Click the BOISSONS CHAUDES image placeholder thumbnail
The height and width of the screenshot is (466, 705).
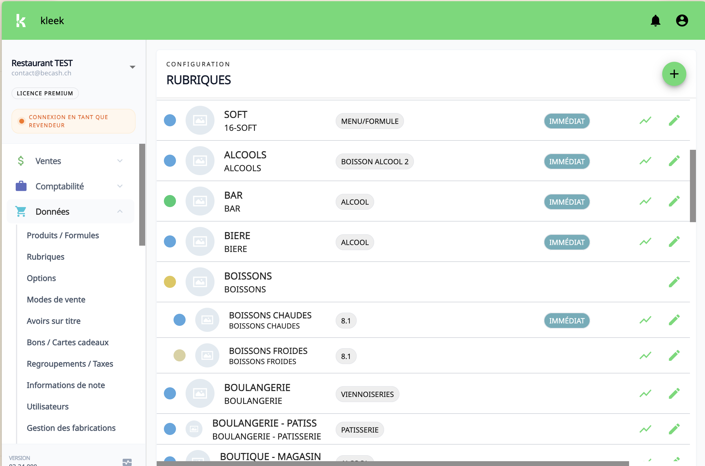click(x=207, y=320)
